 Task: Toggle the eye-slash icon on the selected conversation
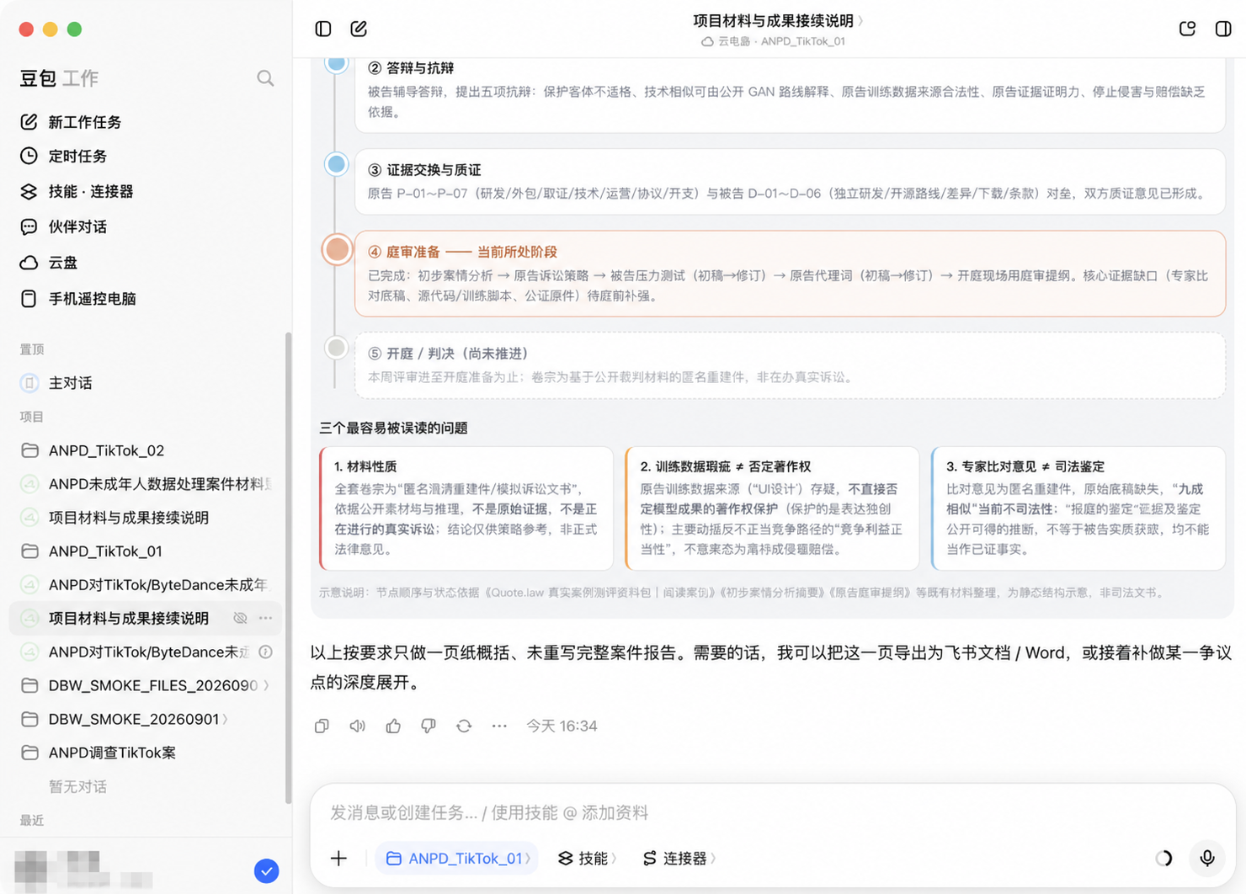pos(240,618)
